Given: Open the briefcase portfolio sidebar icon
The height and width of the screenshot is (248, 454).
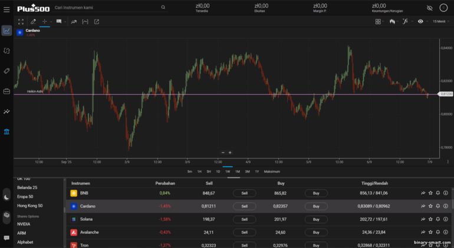Looking at the screenshot, I should pyautogui.click(x=6, y=91).
